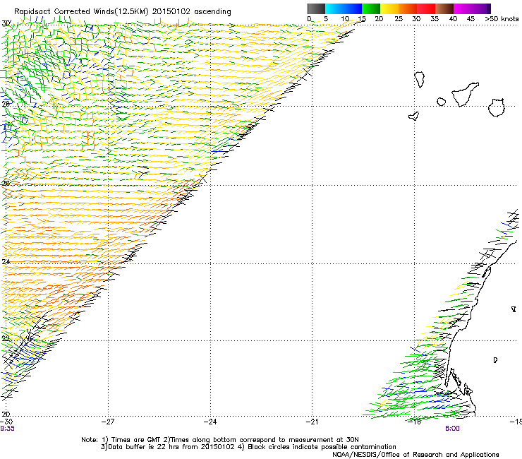
Task: Click the 'Data buffer is 22 hrs' note line
Action: (248, 447)
